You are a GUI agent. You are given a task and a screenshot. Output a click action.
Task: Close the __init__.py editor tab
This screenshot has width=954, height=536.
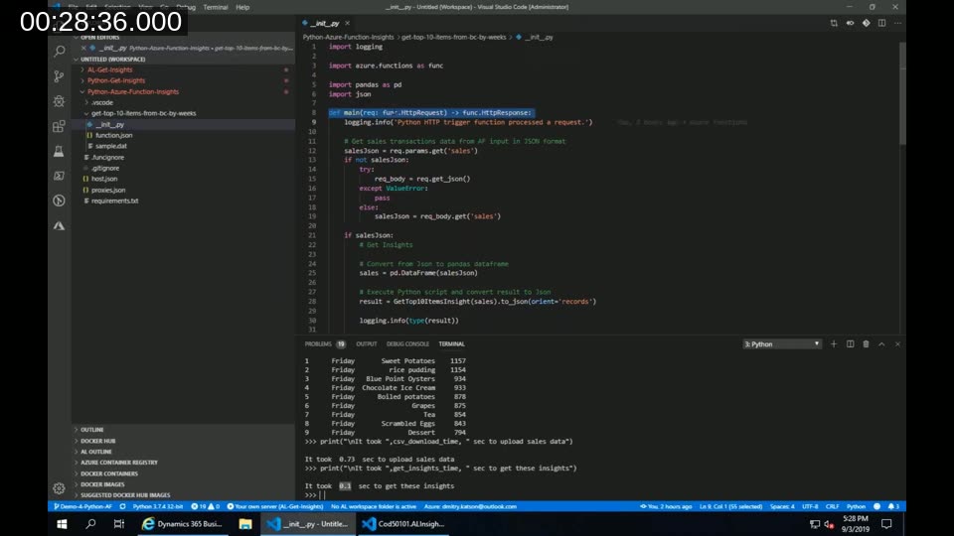pyautogui.click(x=348, y=23)
